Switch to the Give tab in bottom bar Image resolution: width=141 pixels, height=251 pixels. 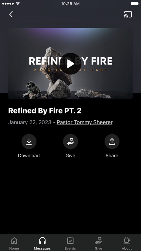click(x=98, y=243)
